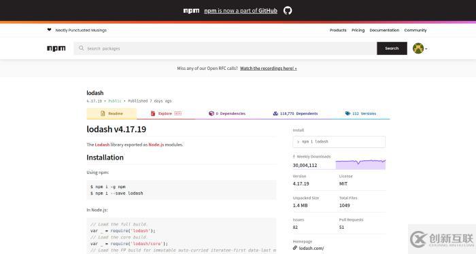
Task: Copy the 'npm i lodash' install command box
Action: pyautogui.click(x=339, y=141)
